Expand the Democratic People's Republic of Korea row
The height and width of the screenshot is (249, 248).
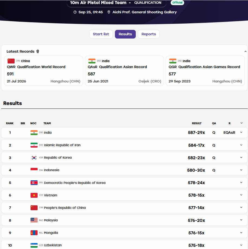241,183
